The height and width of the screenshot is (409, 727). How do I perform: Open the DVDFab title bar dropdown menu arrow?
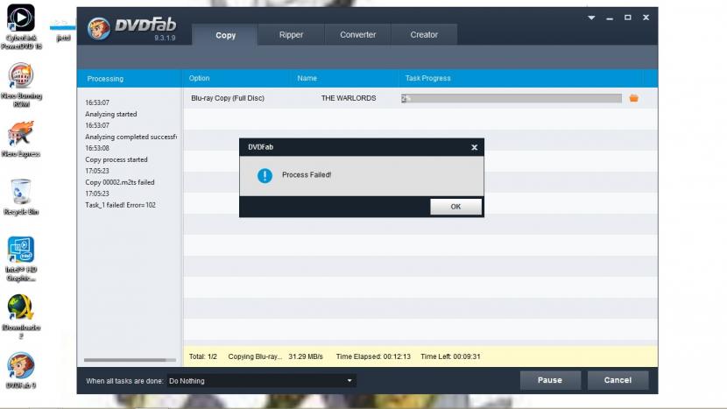pyautogui.click(x=591, y=18)
